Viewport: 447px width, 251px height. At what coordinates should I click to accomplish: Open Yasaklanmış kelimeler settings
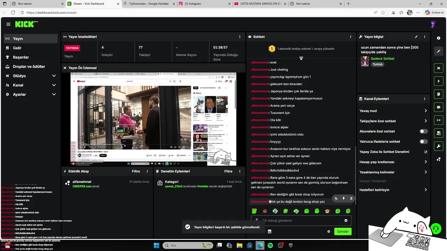[x=393, y=172]
